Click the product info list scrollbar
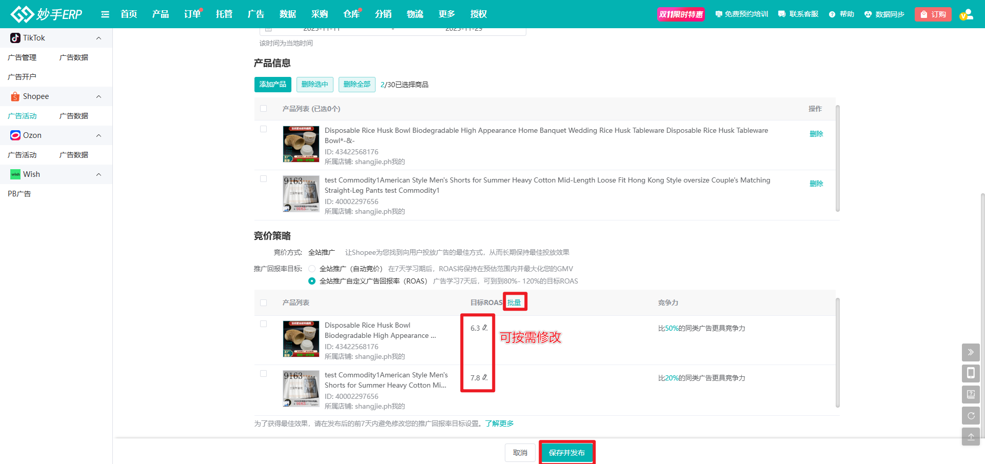985x464 pixels. pos(838,158)
